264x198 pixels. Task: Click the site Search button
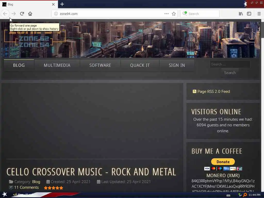(230, 73)
